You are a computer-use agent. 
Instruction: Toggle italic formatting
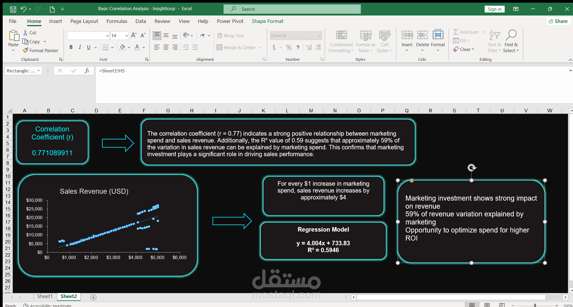coord(80,47)
